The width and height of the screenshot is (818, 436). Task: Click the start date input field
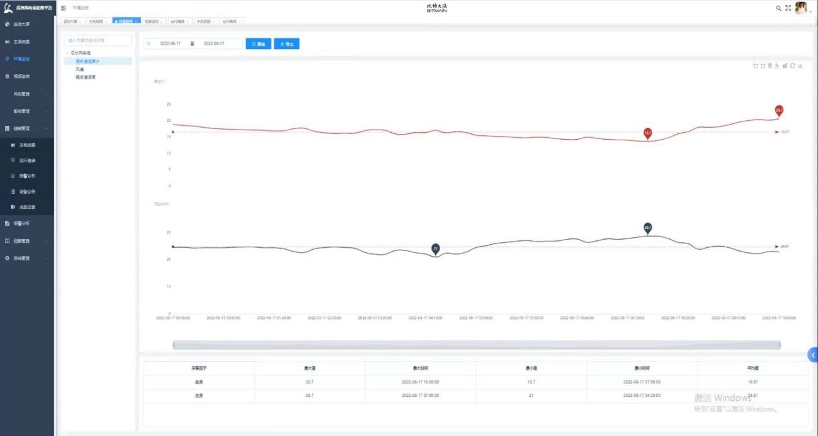coord(170,44)
